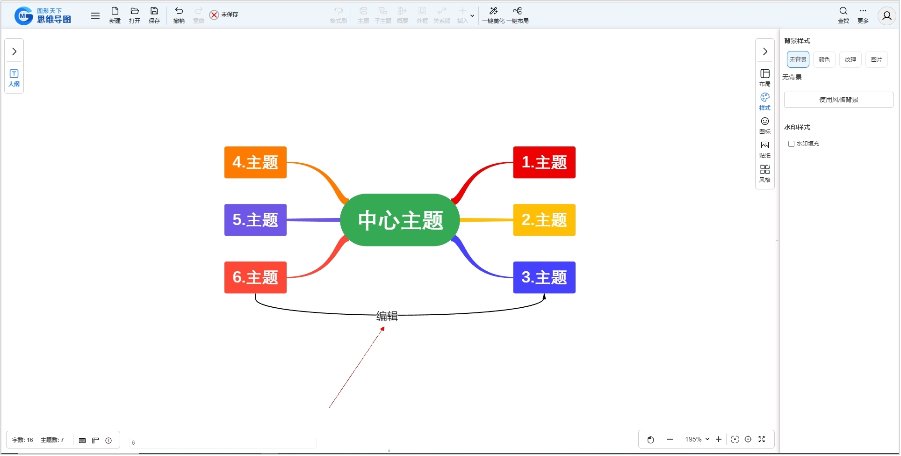Open the 更多 more options menu
This screenshot has width=901, height=456.
pyautogui.click(x=863, y=15)
